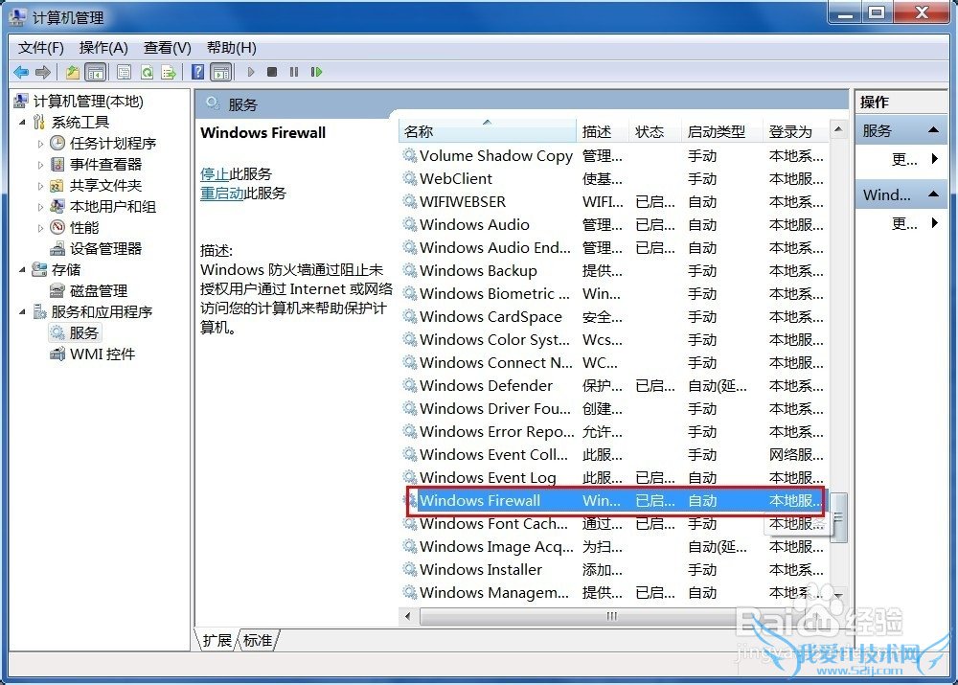Select the Windows Installer service row
Screen dimensions: 958x685
(x=614, y=569)
